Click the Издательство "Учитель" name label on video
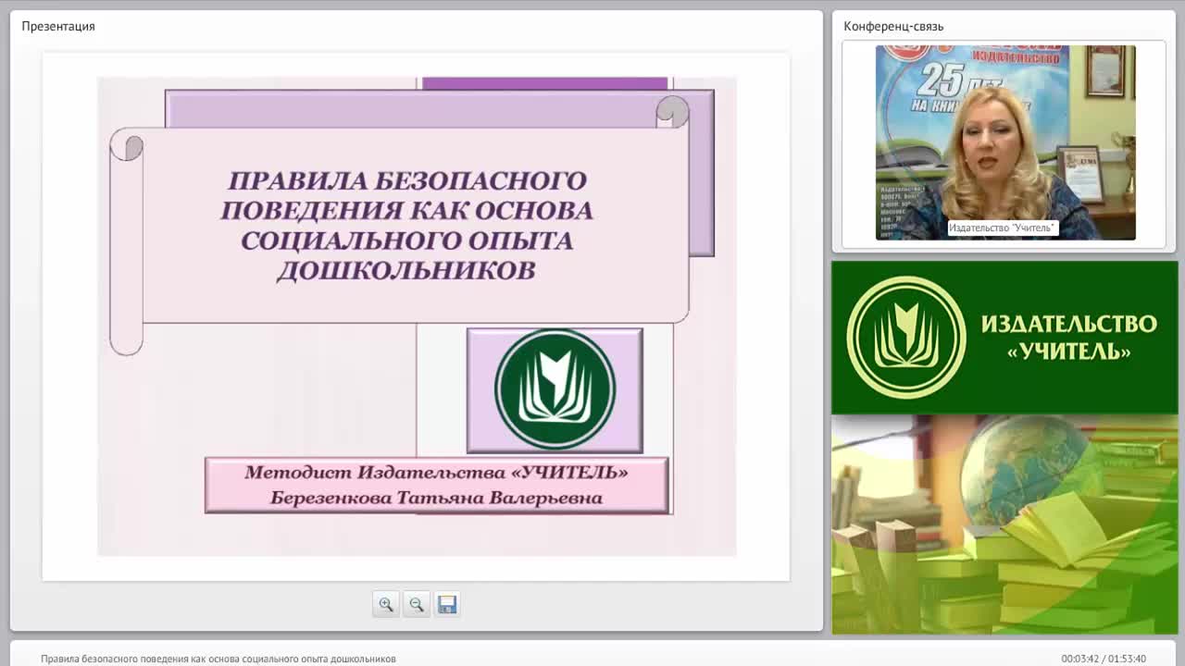This screenshot has width=1185, height=666. pos(1002,228)
